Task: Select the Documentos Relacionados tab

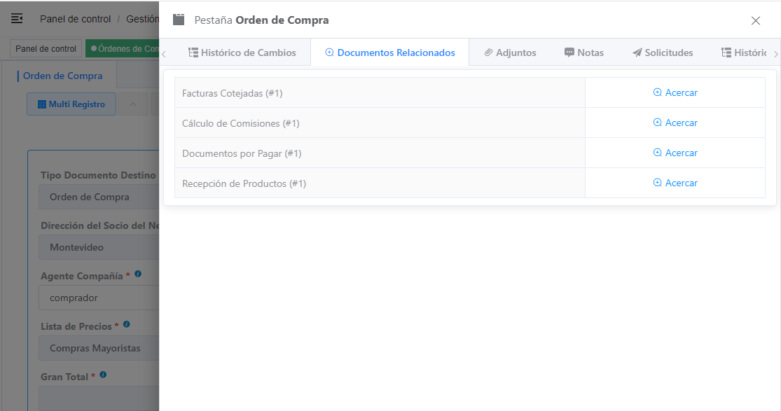Action: tap(389, 53)
